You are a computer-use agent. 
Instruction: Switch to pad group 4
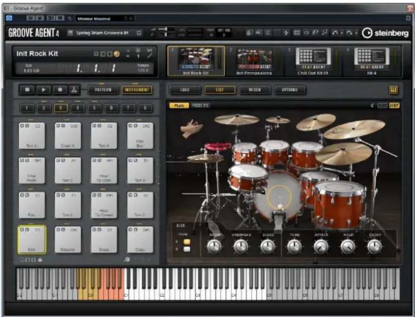78,108
